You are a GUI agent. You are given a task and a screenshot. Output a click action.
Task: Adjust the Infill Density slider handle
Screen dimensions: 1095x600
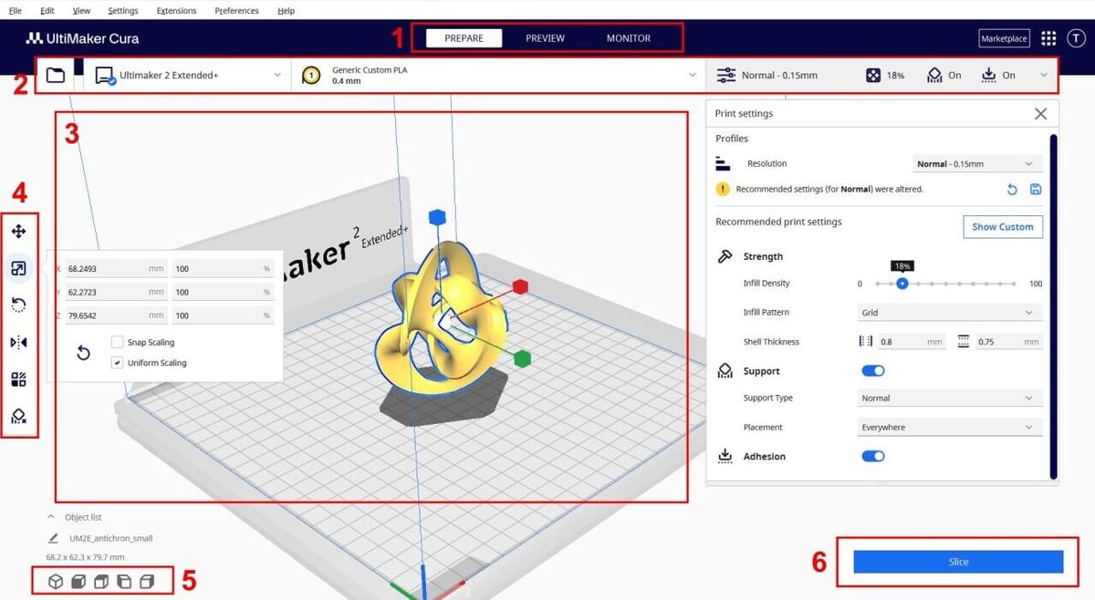tap(902, 284)
